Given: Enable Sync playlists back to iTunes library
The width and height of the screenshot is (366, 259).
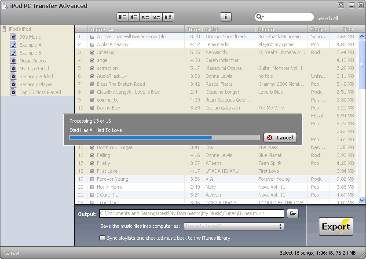Looking at the screenshot, I should point(102,238).
